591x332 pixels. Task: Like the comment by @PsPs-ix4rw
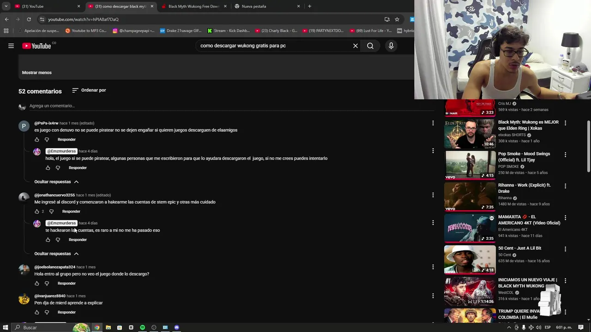click(x=37, y=139)
